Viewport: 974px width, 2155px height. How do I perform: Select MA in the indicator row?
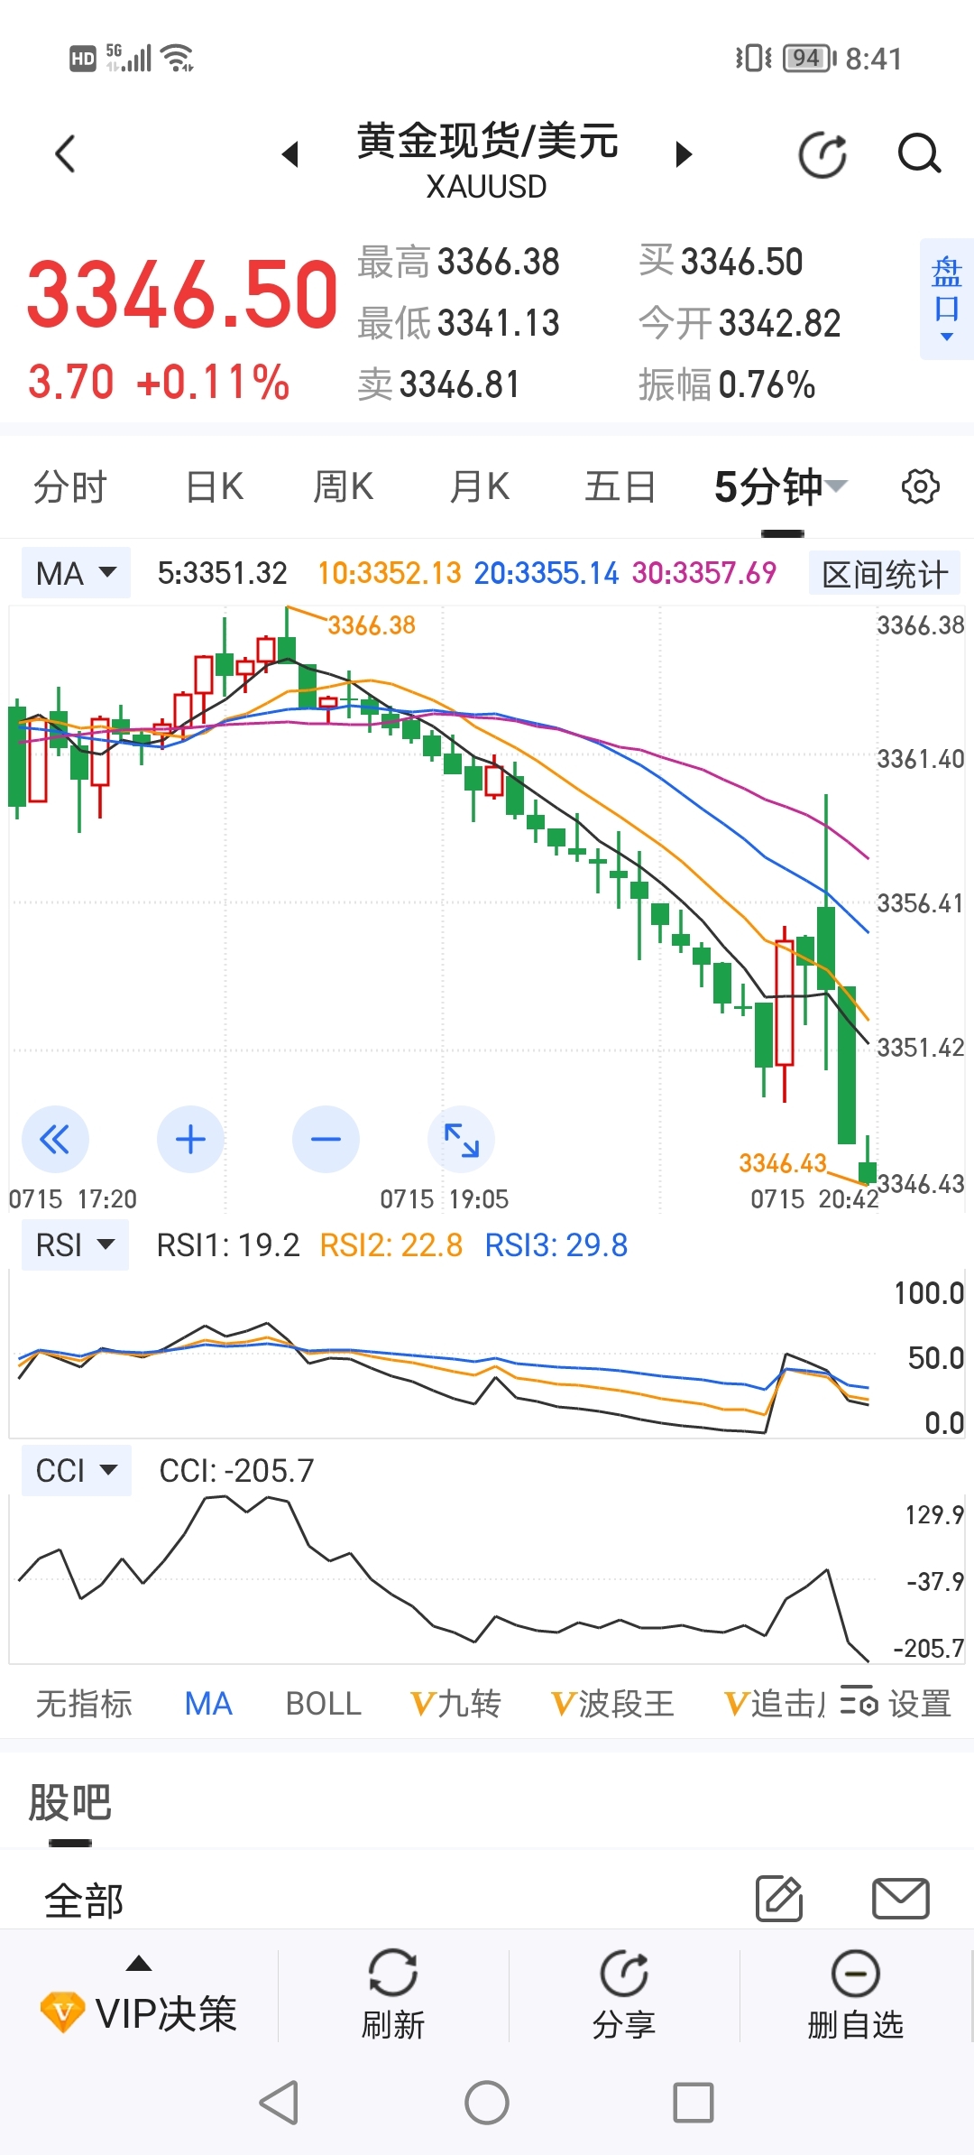click(208, 1704)
